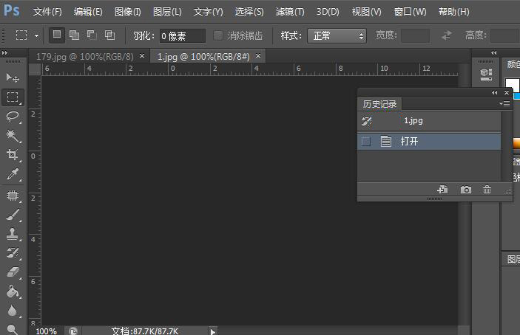This screenshot has width=520, height=335.
Task: Click the camera icon to create new snapshot
Action: (465, 190)
